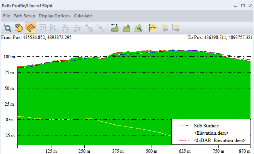Pick the point cursor selection tool
254x154 pixels.
pos(89,28)
